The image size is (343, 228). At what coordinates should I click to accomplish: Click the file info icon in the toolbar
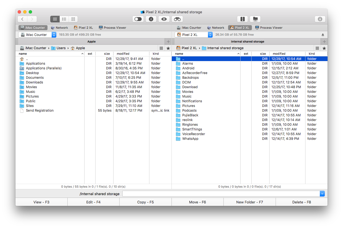click(151, 19)
